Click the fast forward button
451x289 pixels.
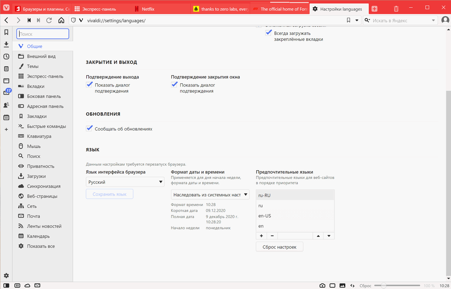click(x=38, y=20)
